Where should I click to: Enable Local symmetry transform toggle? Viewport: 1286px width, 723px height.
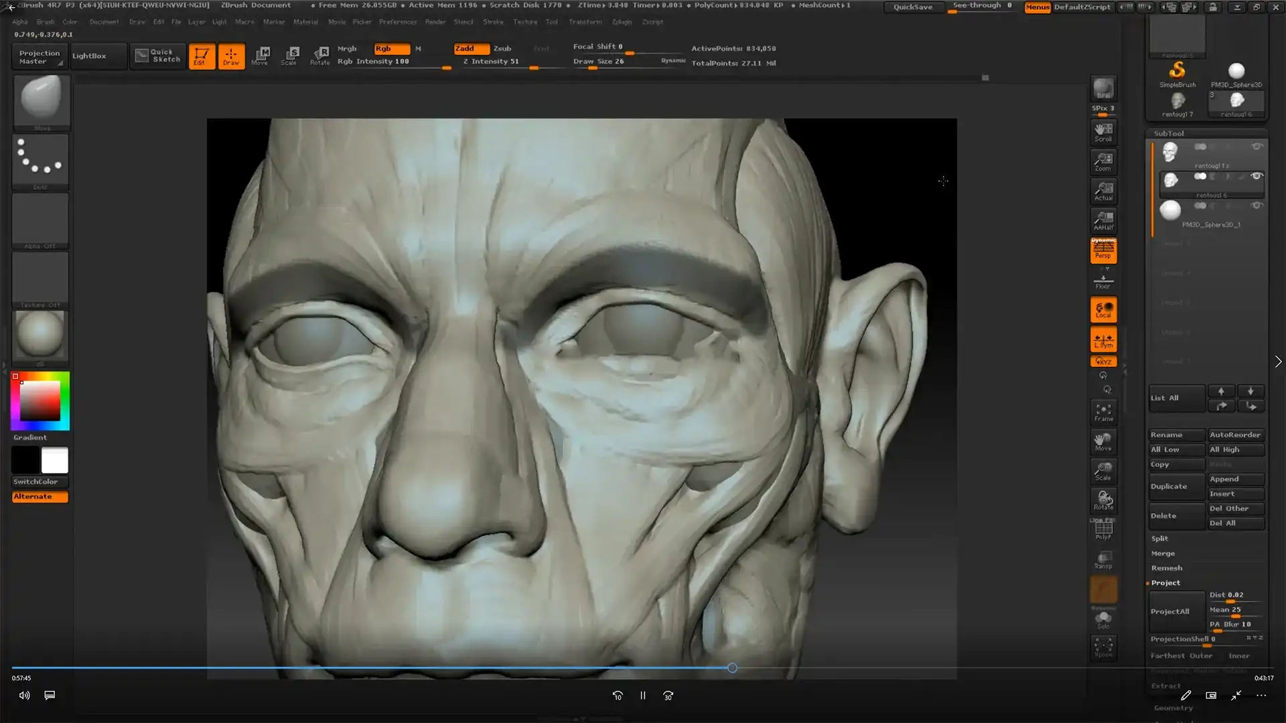pyautogui.click(x=1103, y=310)
